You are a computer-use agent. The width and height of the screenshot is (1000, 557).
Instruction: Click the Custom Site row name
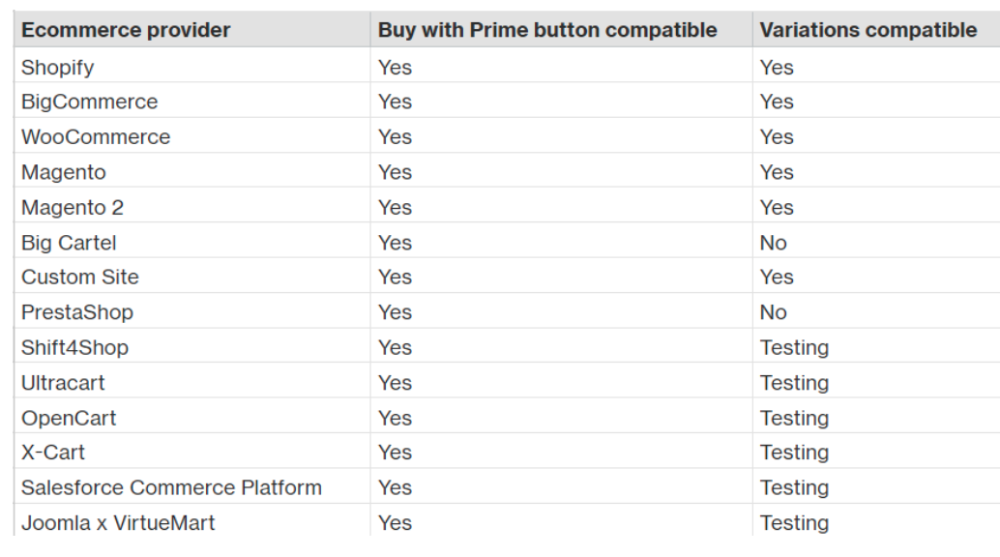click(x=80, y=277)
